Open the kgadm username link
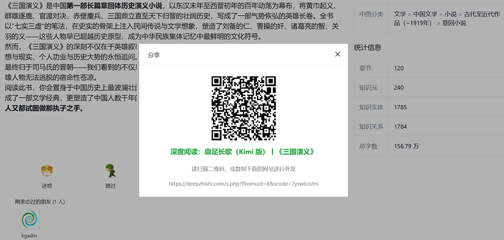The image size is (504, 240). tap(29, 235)
